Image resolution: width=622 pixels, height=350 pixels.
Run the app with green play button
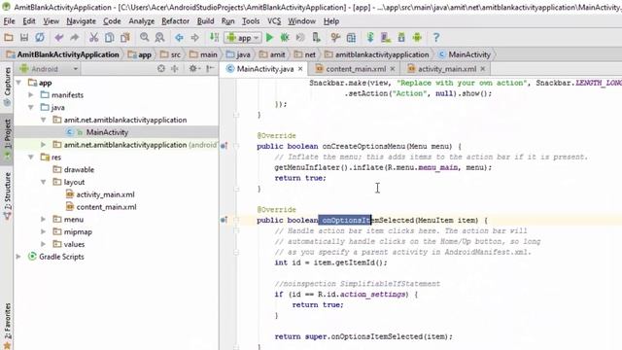tap(270, 38)
